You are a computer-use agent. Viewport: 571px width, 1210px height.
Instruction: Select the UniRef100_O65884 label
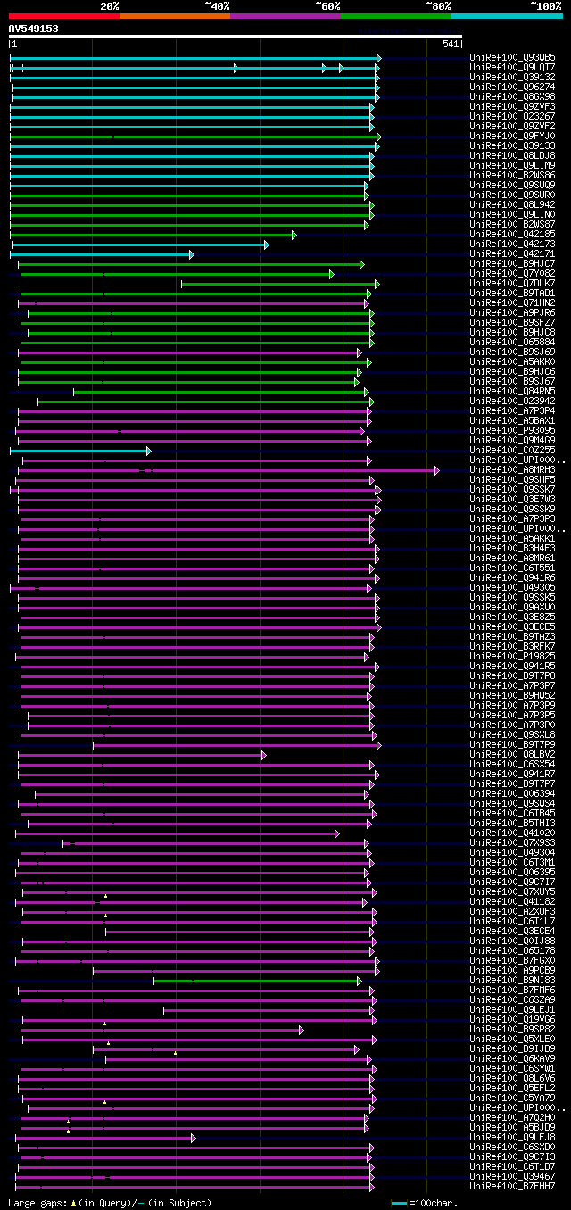click(x=512, y=343)
